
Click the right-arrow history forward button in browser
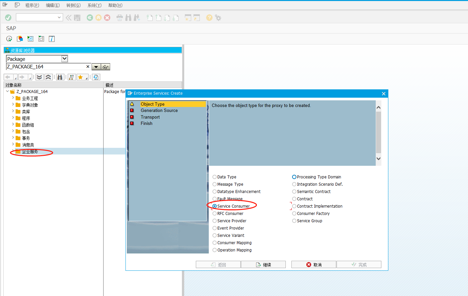[x=22, y=77]
